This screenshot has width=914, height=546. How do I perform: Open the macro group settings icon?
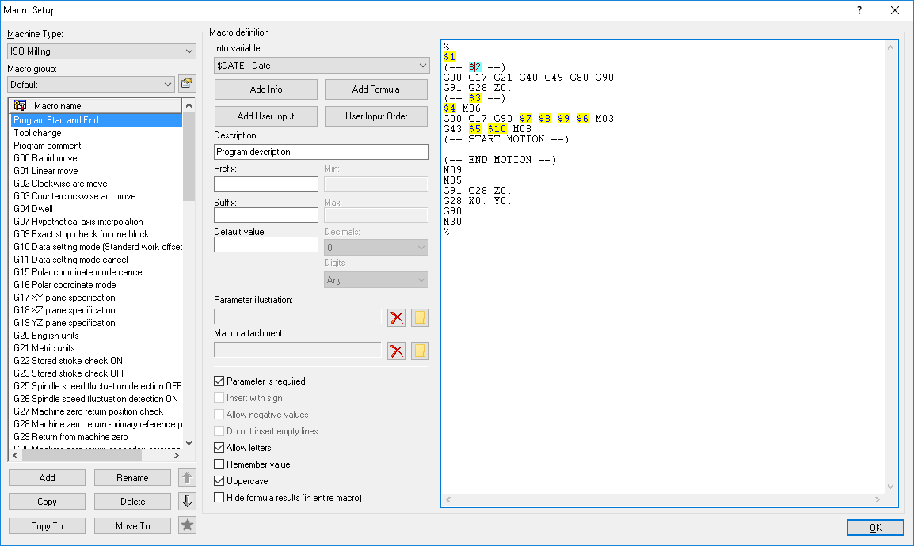pyautogui.click(x=187, y=84)
